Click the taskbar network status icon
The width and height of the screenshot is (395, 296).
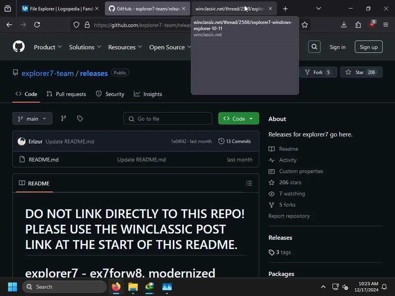tap(335, 287)
